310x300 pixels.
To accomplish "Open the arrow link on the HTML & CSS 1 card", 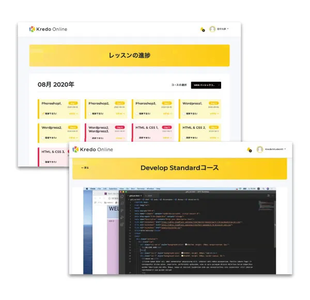I will tap(167, 138).
